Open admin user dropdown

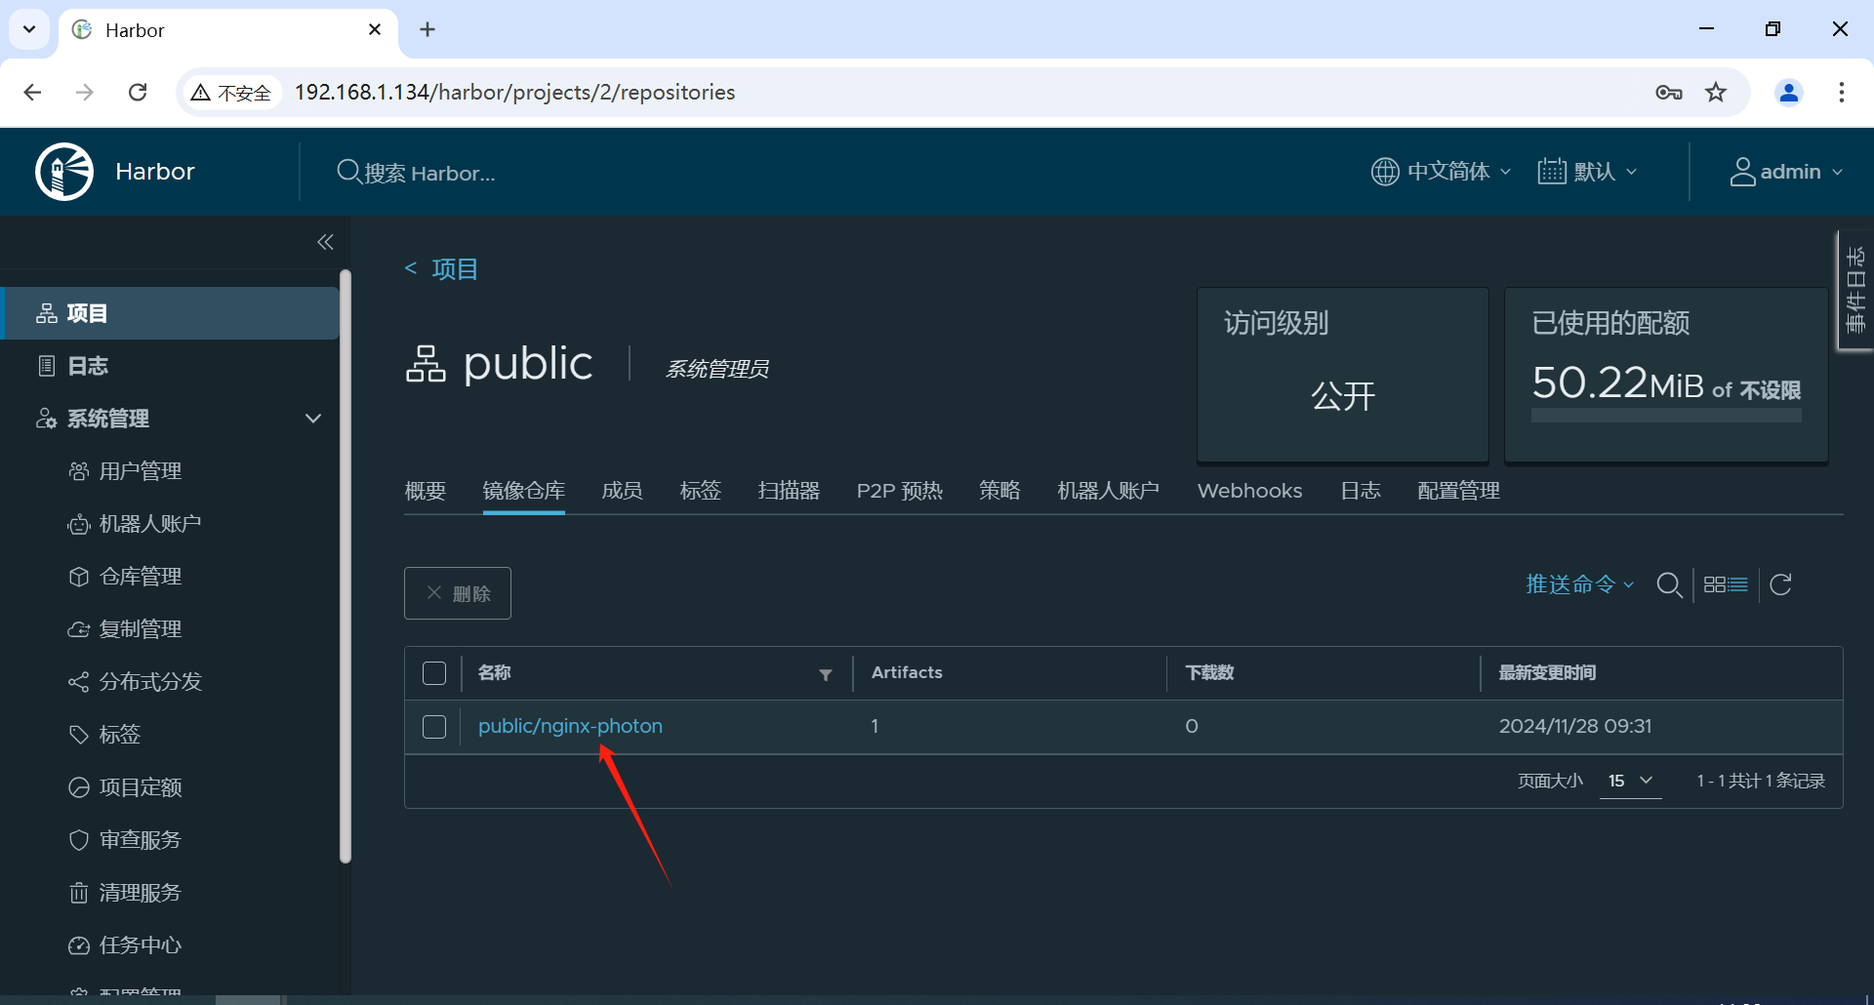[x=1786, y=172]
